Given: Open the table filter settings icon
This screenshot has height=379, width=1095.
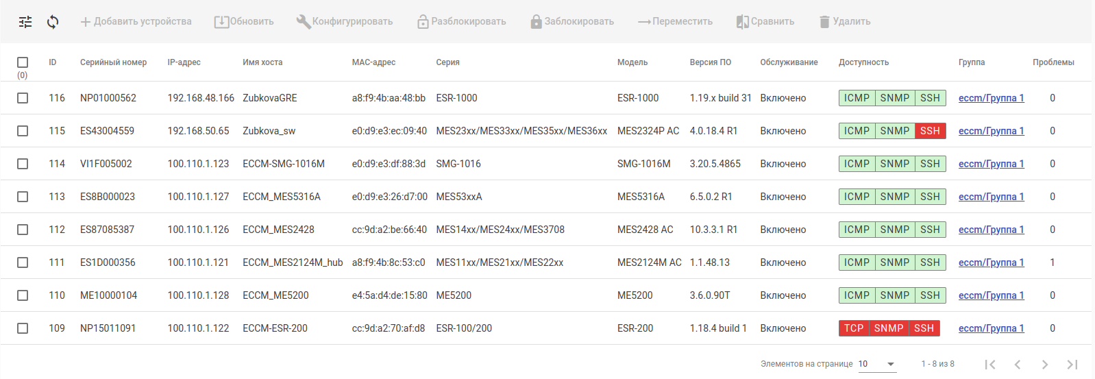Looking at the screenshot, I should pos(25,22).
